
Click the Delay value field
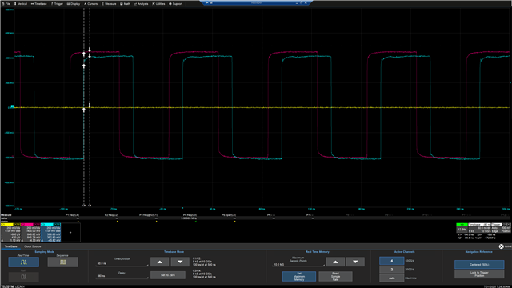click(x=122, y=276)
